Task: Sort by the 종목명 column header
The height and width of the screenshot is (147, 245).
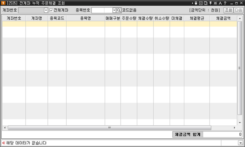Action: pos(86,18)
